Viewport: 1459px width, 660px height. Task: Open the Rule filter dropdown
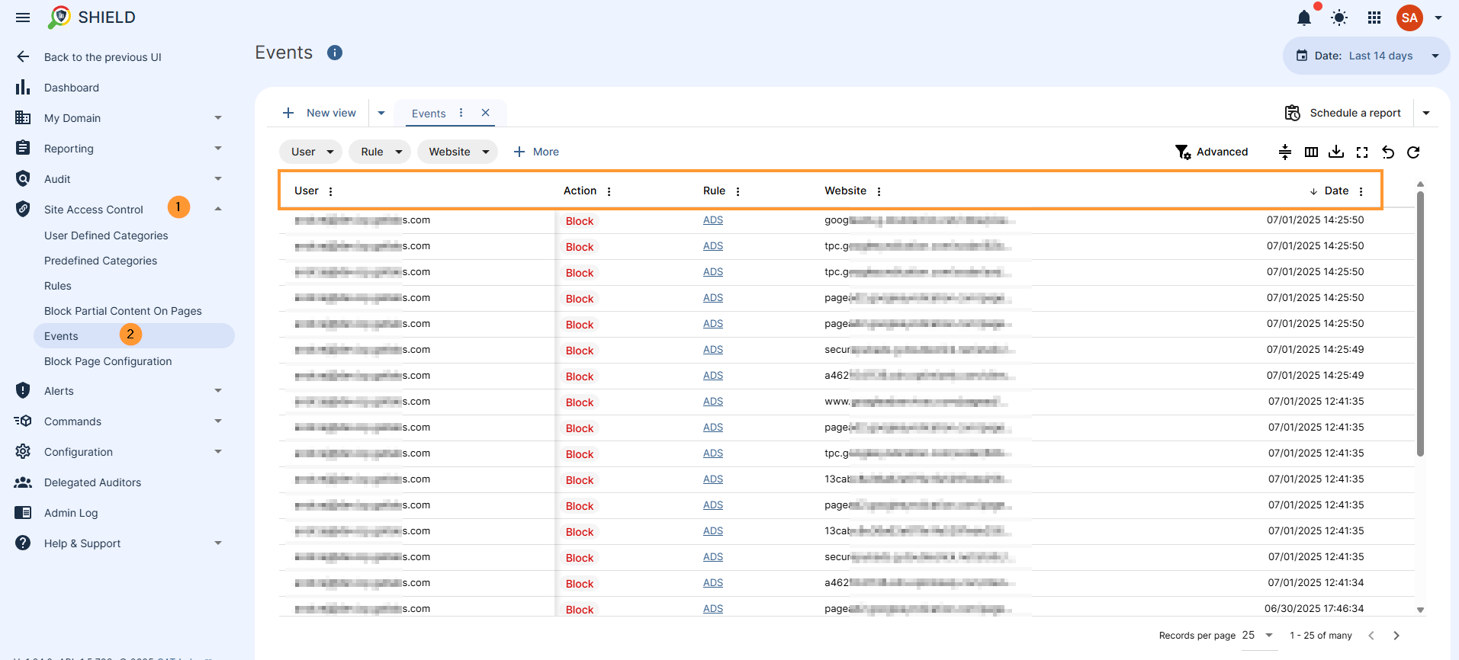coord(380,152)
